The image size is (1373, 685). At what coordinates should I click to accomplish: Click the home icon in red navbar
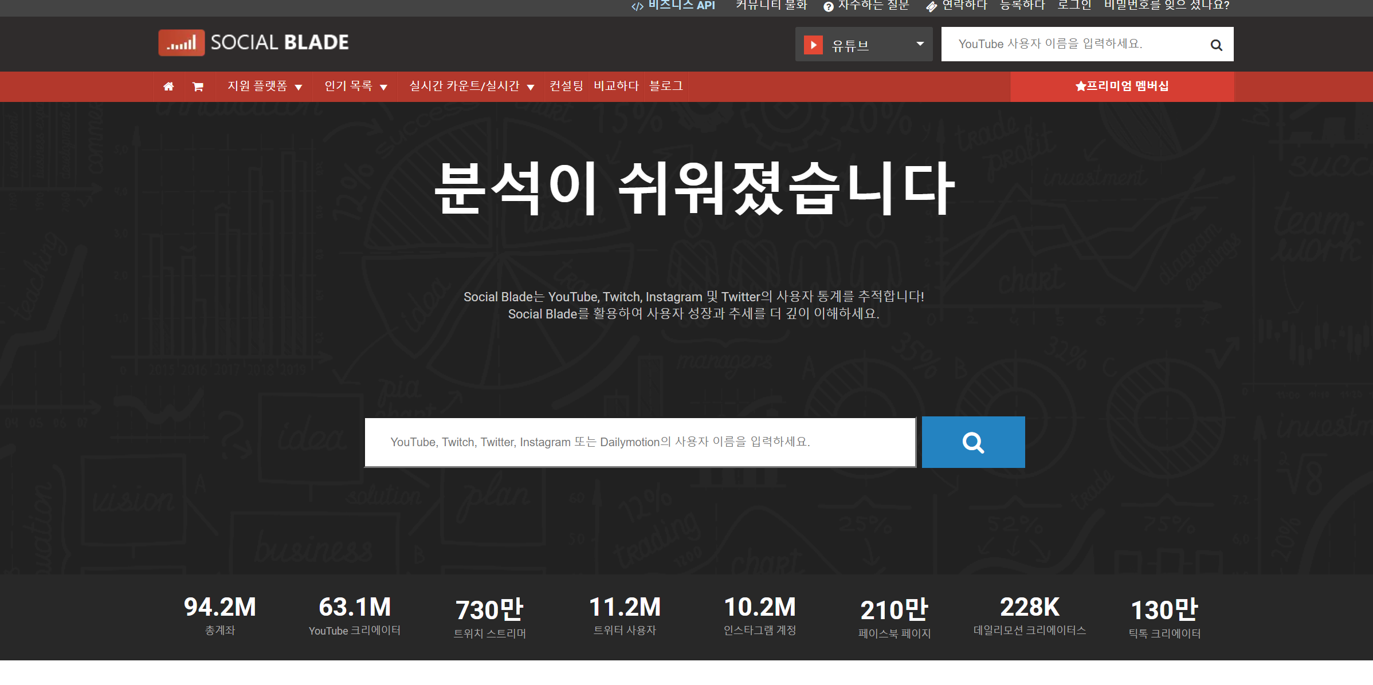point(168,86)
